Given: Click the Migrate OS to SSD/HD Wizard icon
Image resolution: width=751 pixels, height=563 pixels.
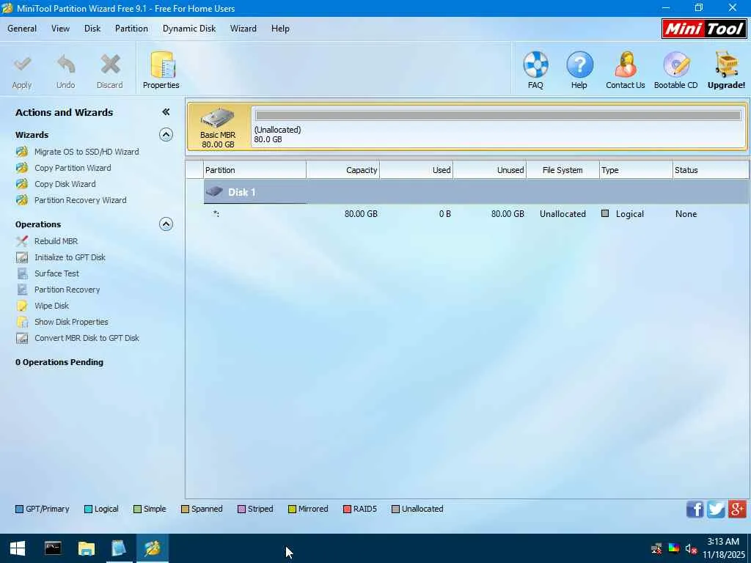Looking at the screenshot, I should pos(22,152).
